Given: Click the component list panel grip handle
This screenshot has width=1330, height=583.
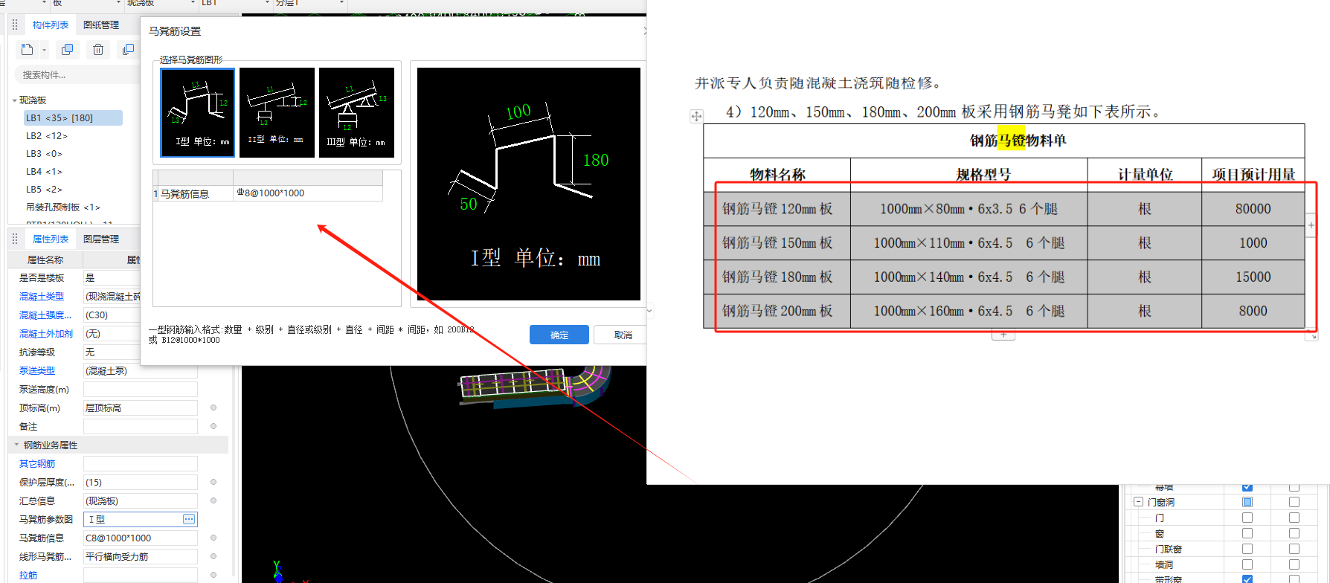Looking at the screenshot, I should (x=15, y=25).
